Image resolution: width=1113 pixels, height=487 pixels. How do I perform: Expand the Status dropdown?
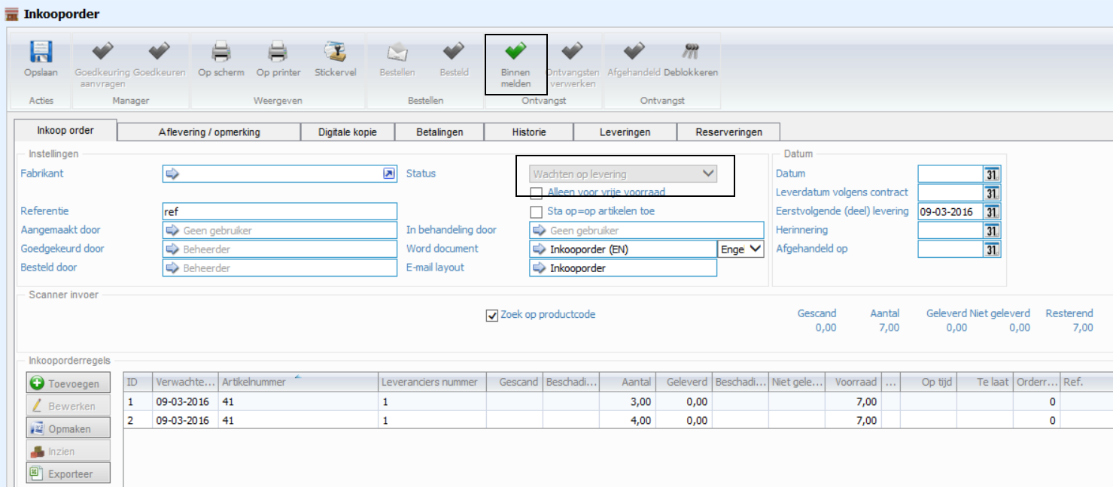(707, 174)
